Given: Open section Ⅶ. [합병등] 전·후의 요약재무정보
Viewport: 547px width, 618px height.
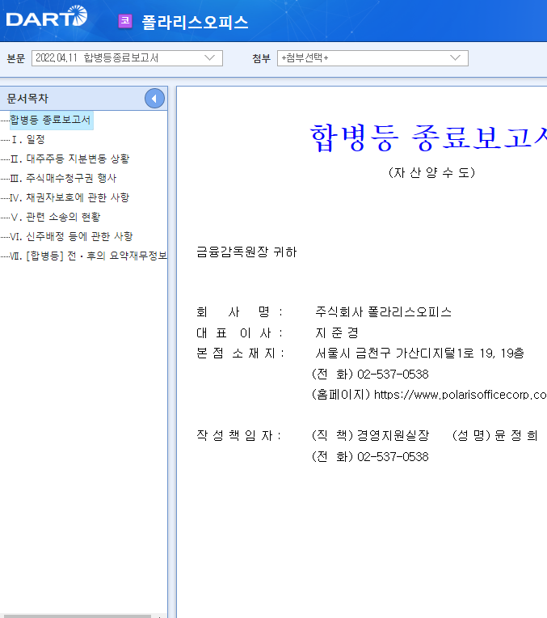Looking at the screenshot, I should (x=88, y=256).
